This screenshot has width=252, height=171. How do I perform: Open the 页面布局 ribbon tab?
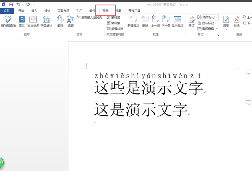(x=63, y=11)
